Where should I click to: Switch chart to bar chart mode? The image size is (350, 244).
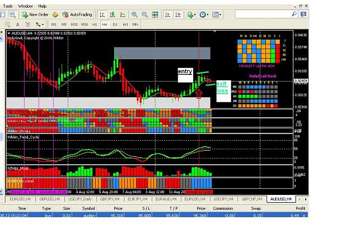[x=102, y=15]
